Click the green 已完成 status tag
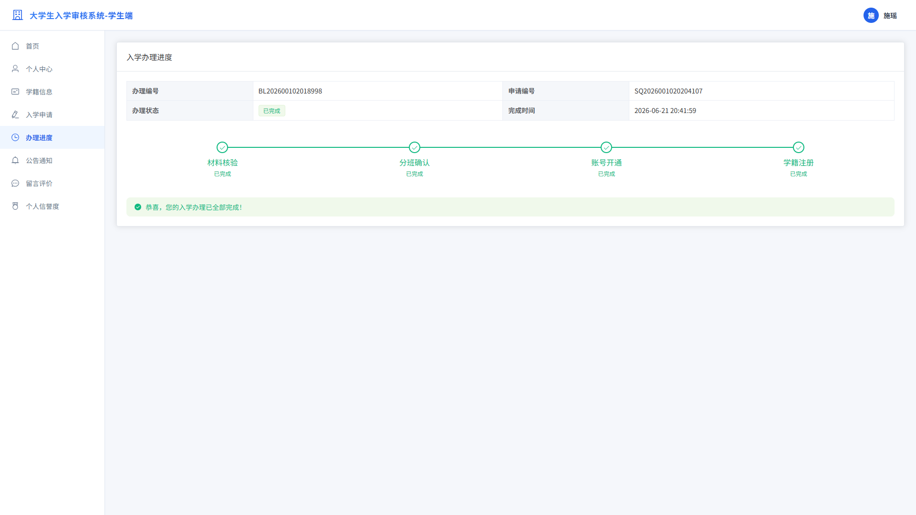Image resolution: width=916 pixels, height=515 pixels. 272,111
